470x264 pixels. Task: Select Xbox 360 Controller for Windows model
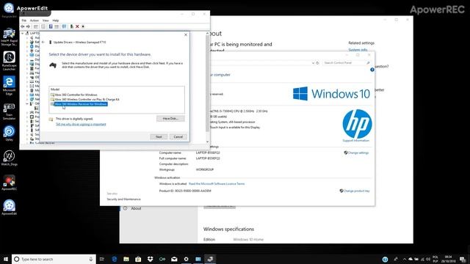coord(76,95)
